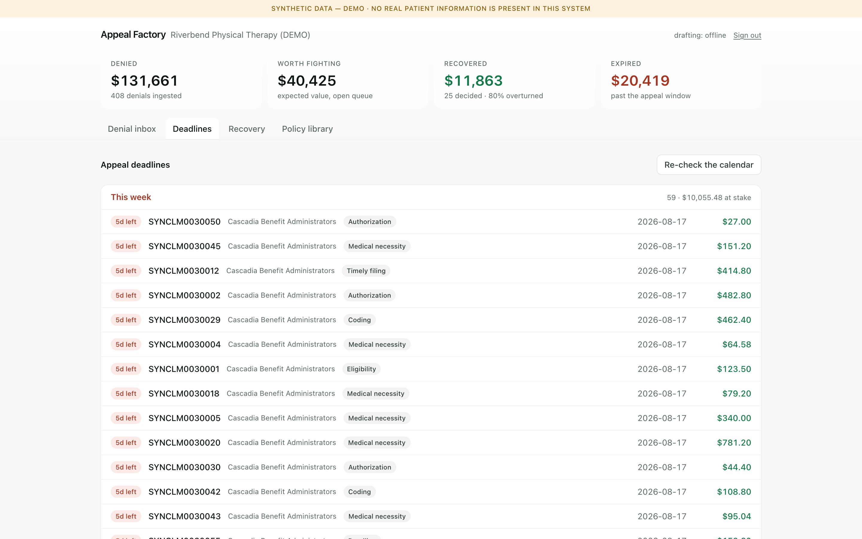Viewport: 862px width, 539px height.
Task: Click the Worth Fighting summary card
Action: (347, 80)
